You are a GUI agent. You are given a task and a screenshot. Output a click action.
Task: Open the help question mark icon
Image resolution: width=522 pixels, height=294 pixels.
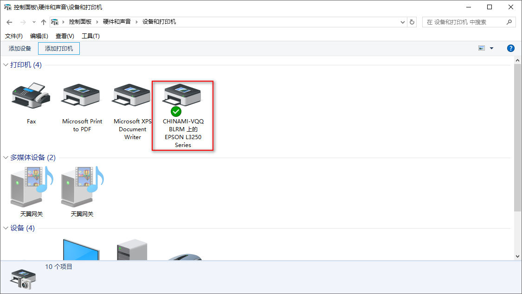[510, 48]
